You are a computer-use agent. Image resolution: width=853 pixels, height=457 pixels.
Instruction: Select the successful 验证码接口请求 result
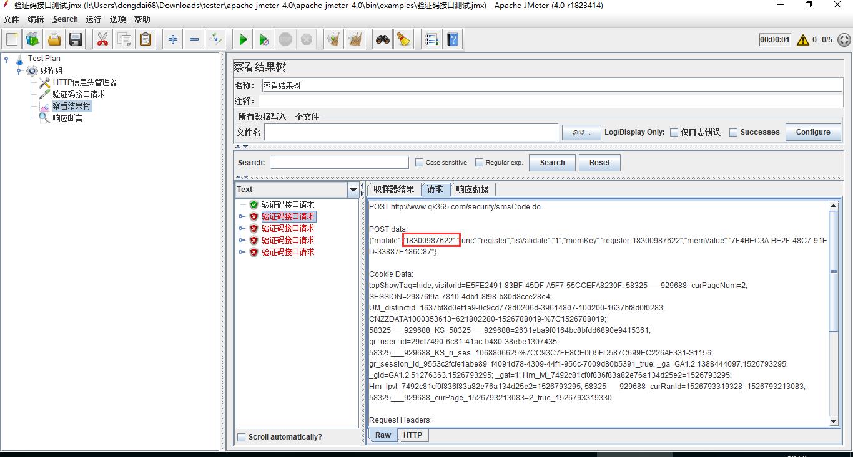click(x=288, y=204)
